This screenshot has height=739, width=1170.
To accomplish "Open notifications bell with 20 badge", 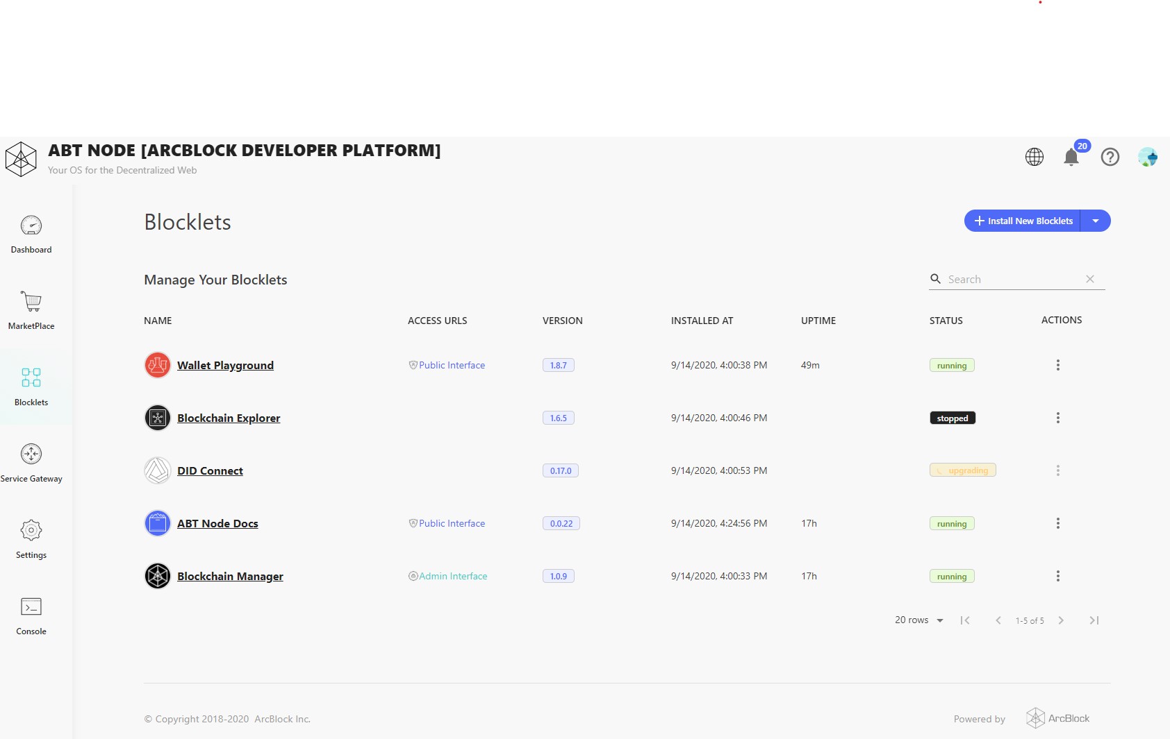I will coord(1071,158).
